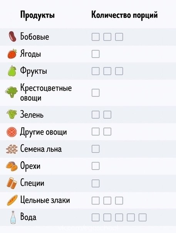Mark the second Зелень portion checkbox
The height and width of the screenshot is (233, 176).
tap(107, 115)
